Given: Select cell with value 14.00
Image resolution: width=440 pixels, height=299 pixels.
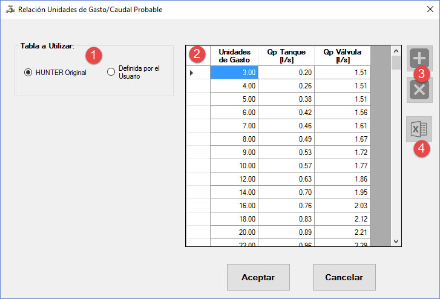Looking at the screenshot, I should (x=234, y=192).
